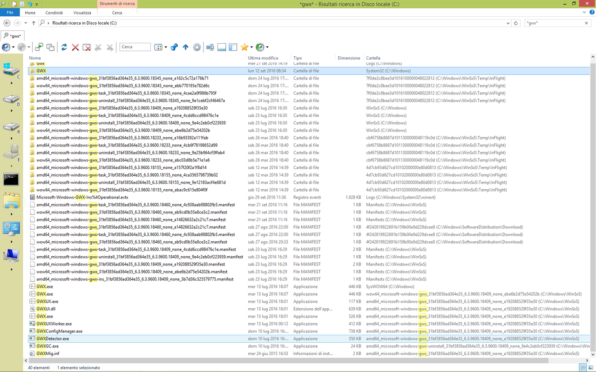Select the *gwx* results tab

13,35
